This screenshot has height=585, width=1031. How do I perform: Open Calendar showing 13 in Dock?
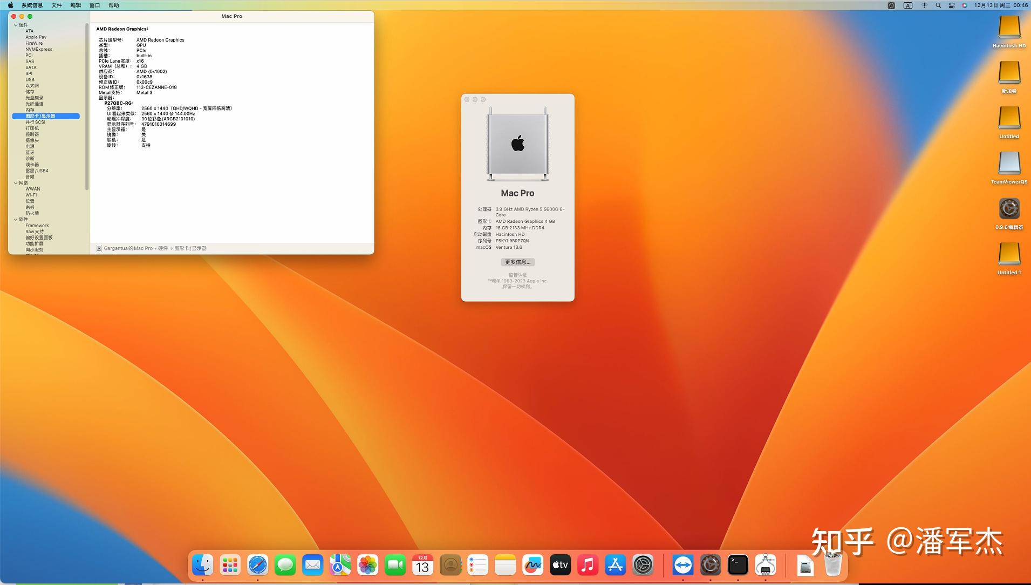(x=423, y=565)
